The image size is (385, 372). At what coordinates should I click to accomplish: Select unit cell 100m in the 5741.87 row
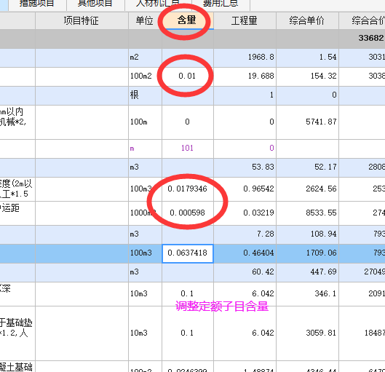pyautogui.click(x=145, y=122)
